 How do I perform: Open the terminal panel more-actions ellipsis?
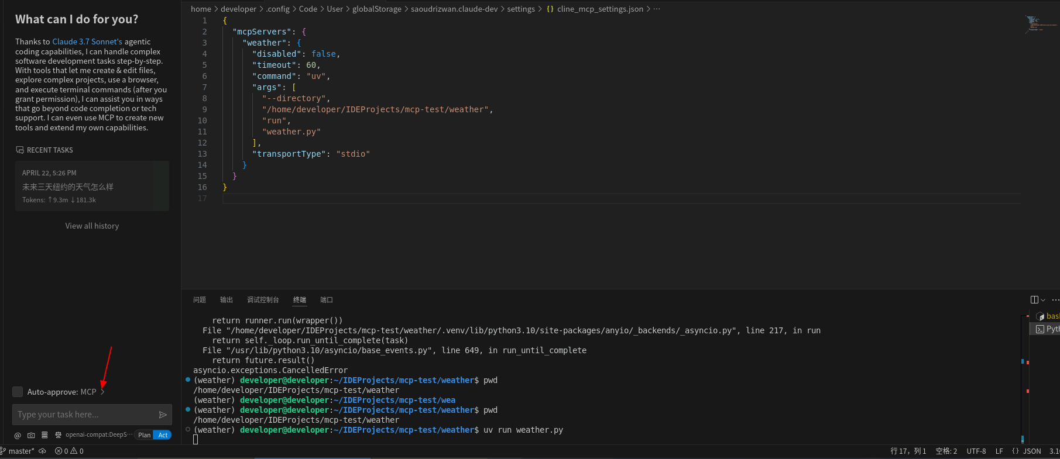(1055, 300)
